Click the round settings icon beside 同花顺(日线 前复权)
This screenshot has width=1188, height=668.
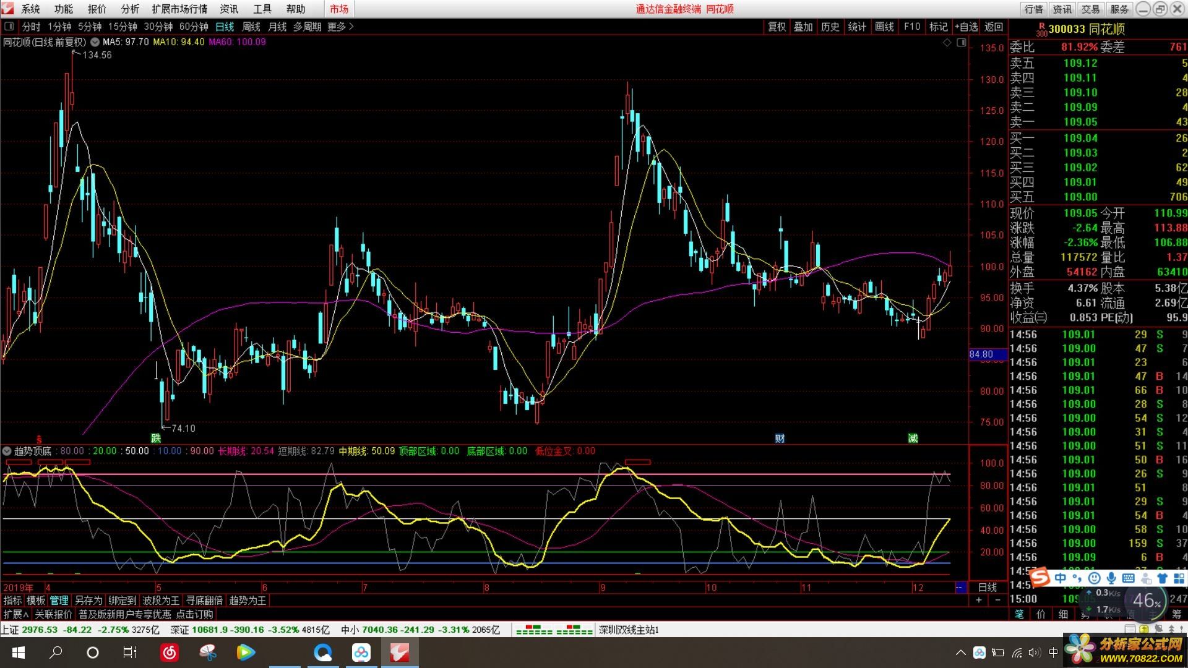click(x=95, y=42)
